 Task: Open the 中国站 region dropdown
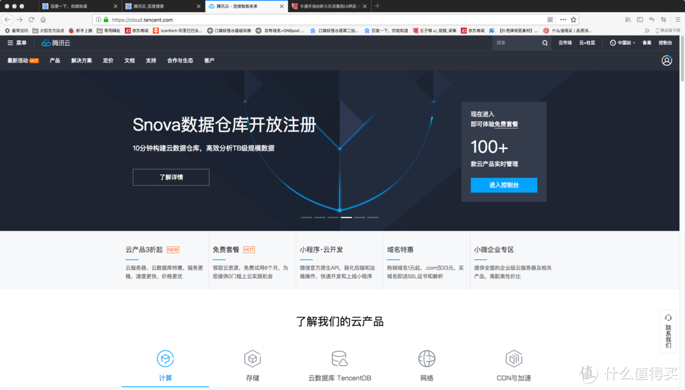pyautogui.click(x=623, y=42)
